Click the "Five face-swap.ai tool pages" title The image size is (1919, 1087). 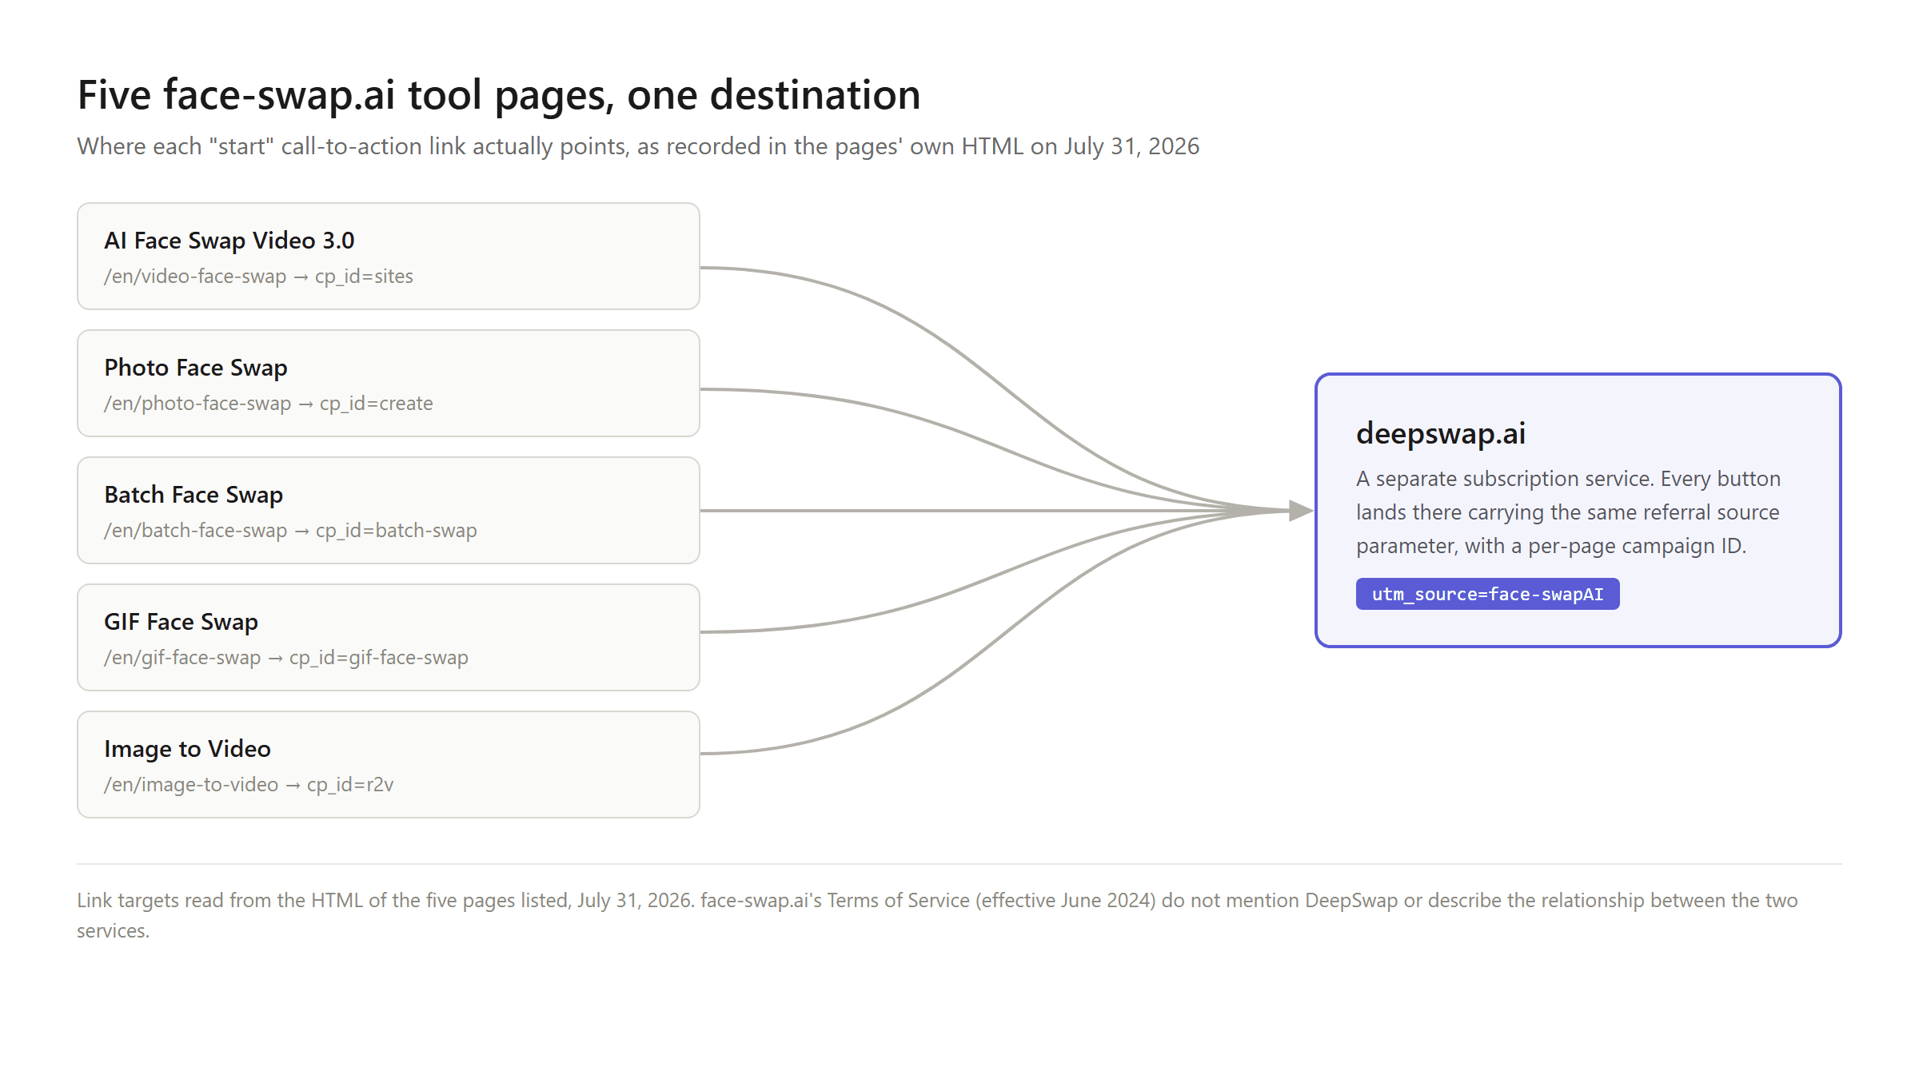[x=499, y=95]
